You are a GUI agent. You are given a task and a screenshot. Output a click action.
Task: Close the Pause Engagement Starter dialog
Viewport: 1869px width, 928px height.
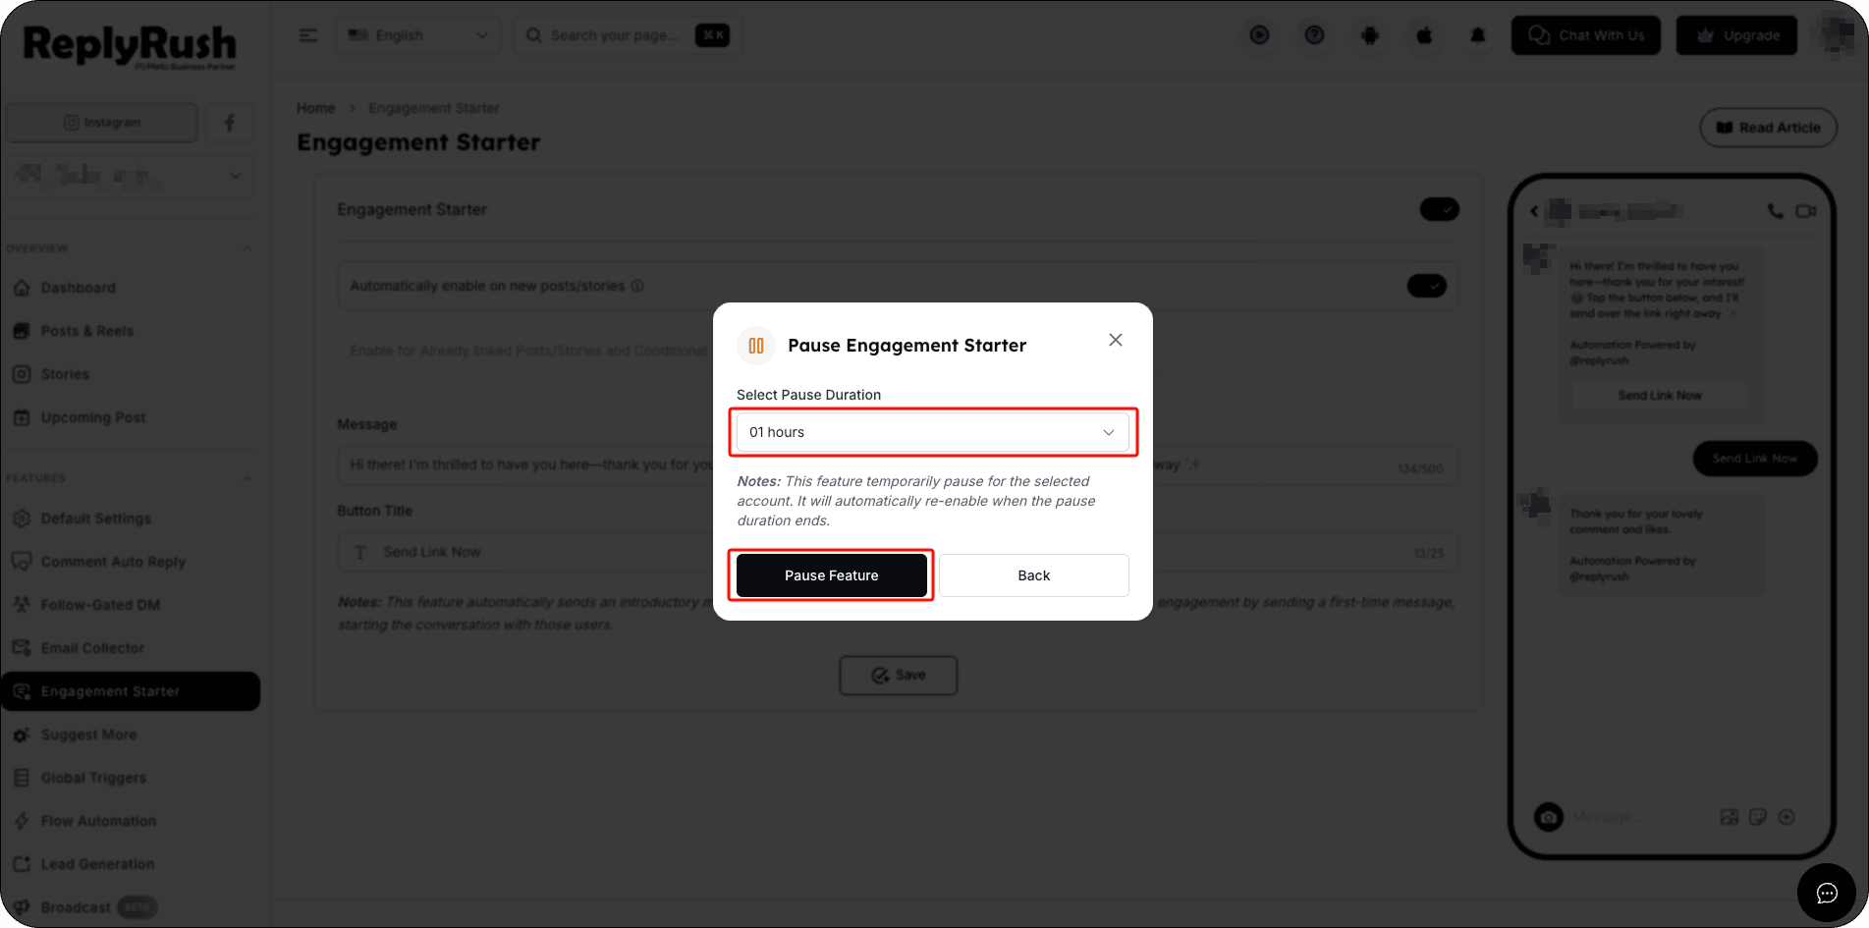tap(1116, 340)
